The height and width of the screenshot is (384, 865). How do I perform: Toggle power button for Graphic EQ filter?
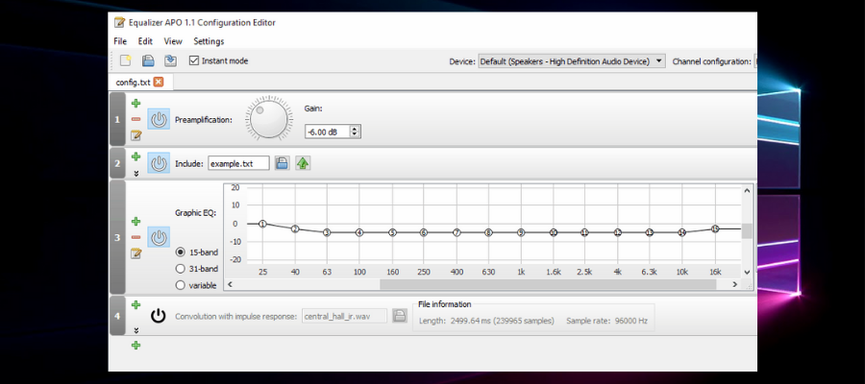pos(159,237)
